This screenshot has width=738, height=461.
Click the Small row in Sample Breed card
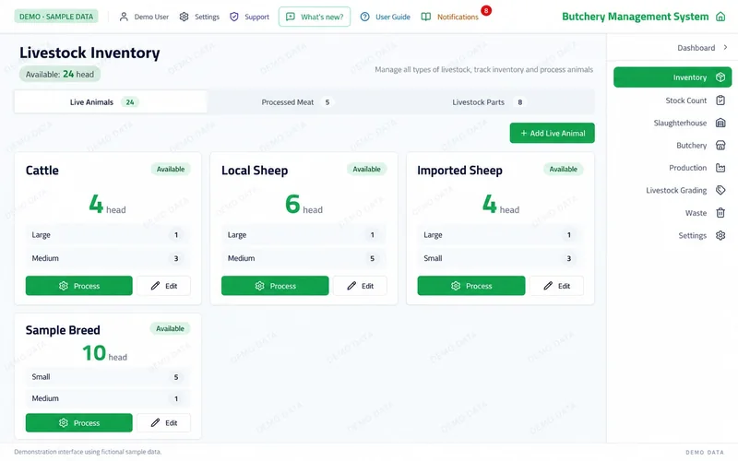(108, 377)
